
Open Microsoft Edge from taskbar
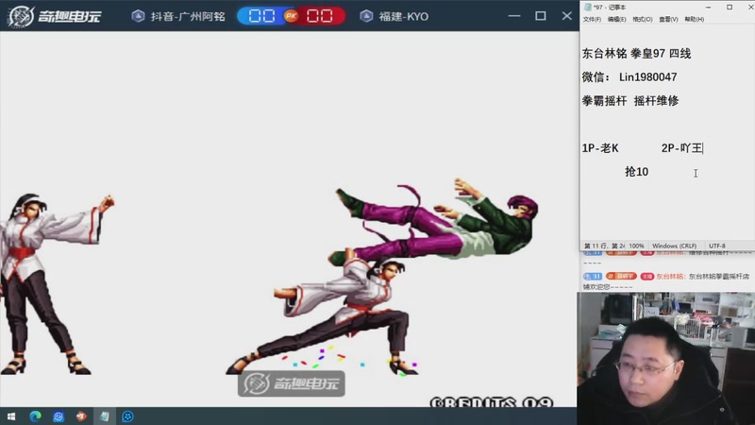(x=35, y=416)
